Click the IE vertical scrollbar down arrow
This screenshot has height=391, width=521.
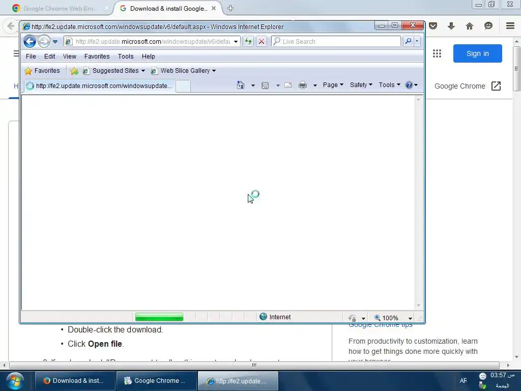418,305
